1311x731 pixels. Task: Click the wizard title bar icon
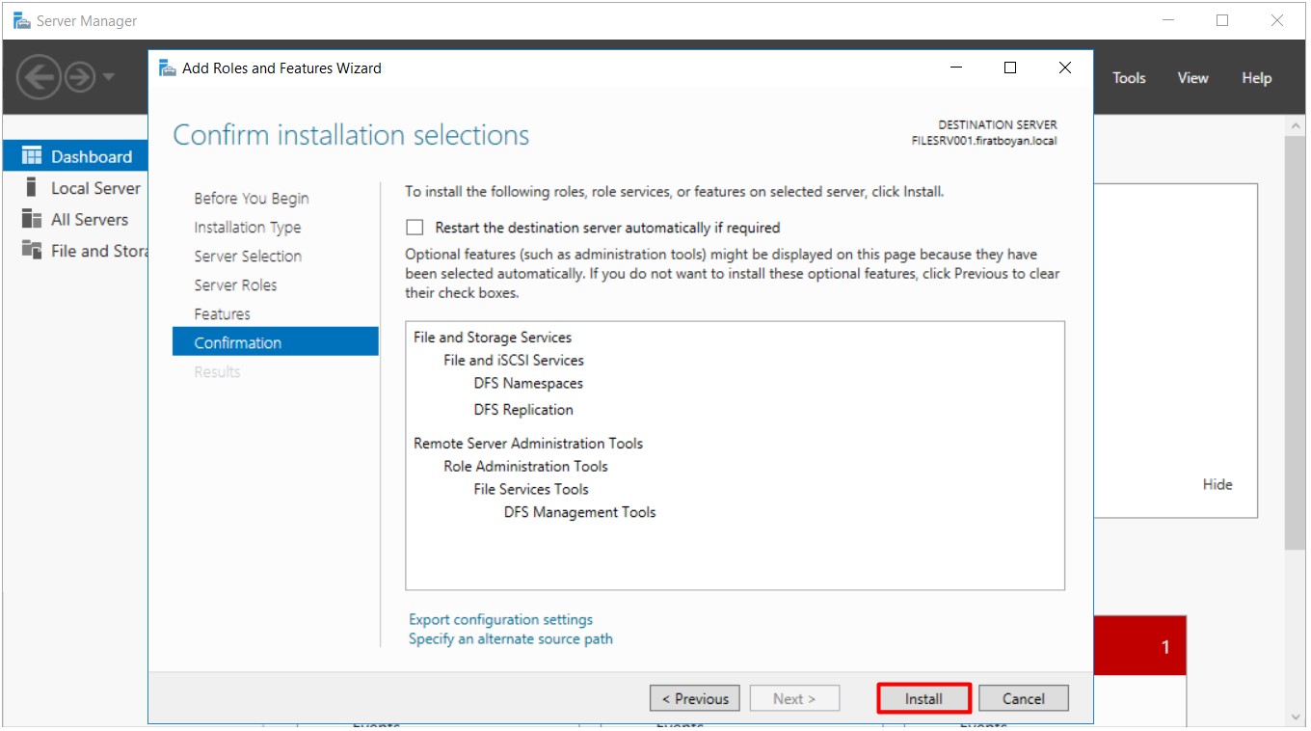point(167,68)
